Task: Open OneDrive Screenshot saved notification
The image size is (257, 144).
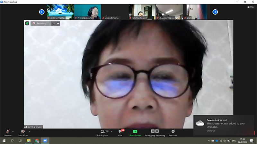Action: [x=224, y=125]
